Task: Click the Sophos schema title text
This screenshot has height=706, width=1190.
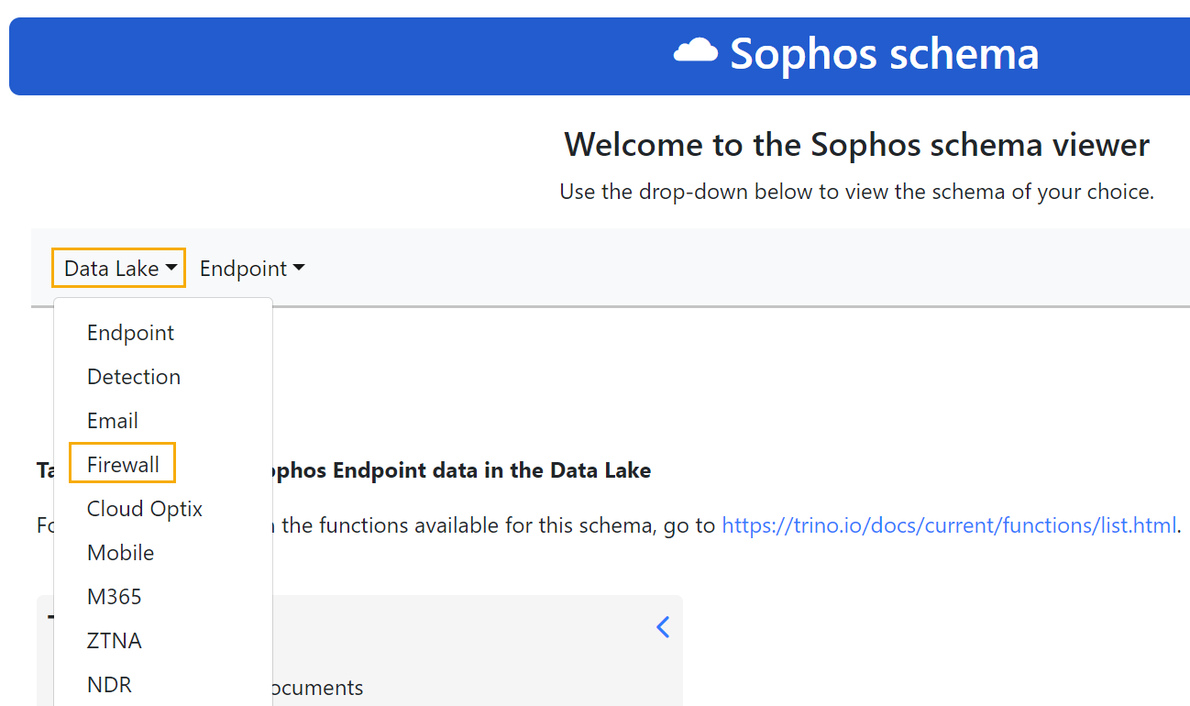Action: (x=883, y=54)
